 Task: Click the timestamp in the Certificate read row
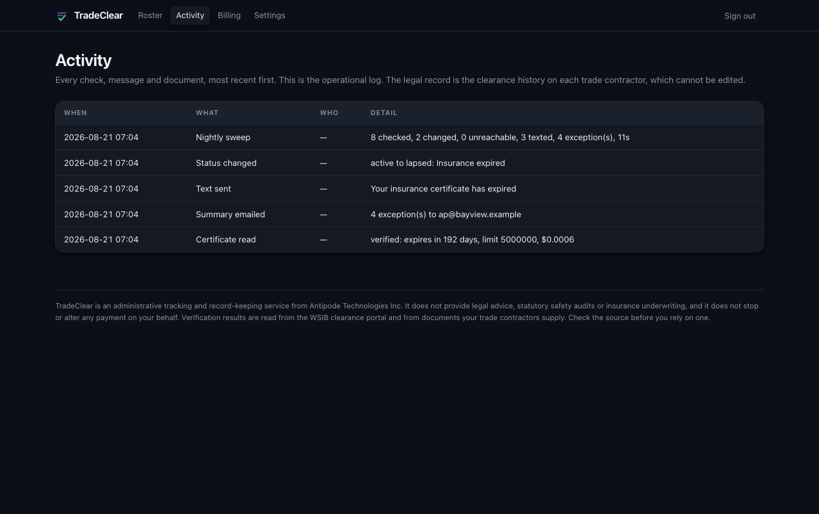click(101, 239)
